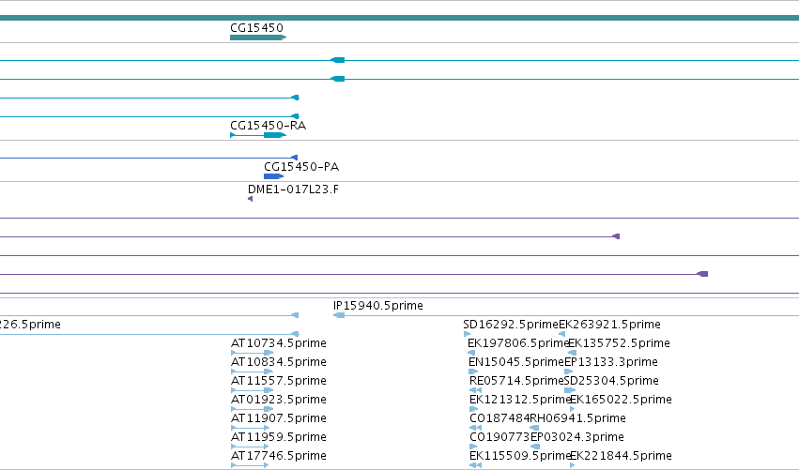
Task: Click the AT11557.5prime EST label
Action: [x=279, y=381]
